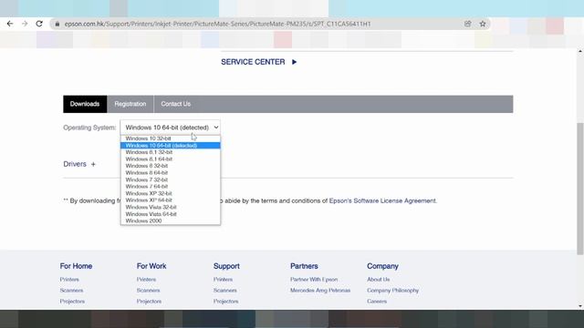Open Scanners link under Support

(225, 290)
